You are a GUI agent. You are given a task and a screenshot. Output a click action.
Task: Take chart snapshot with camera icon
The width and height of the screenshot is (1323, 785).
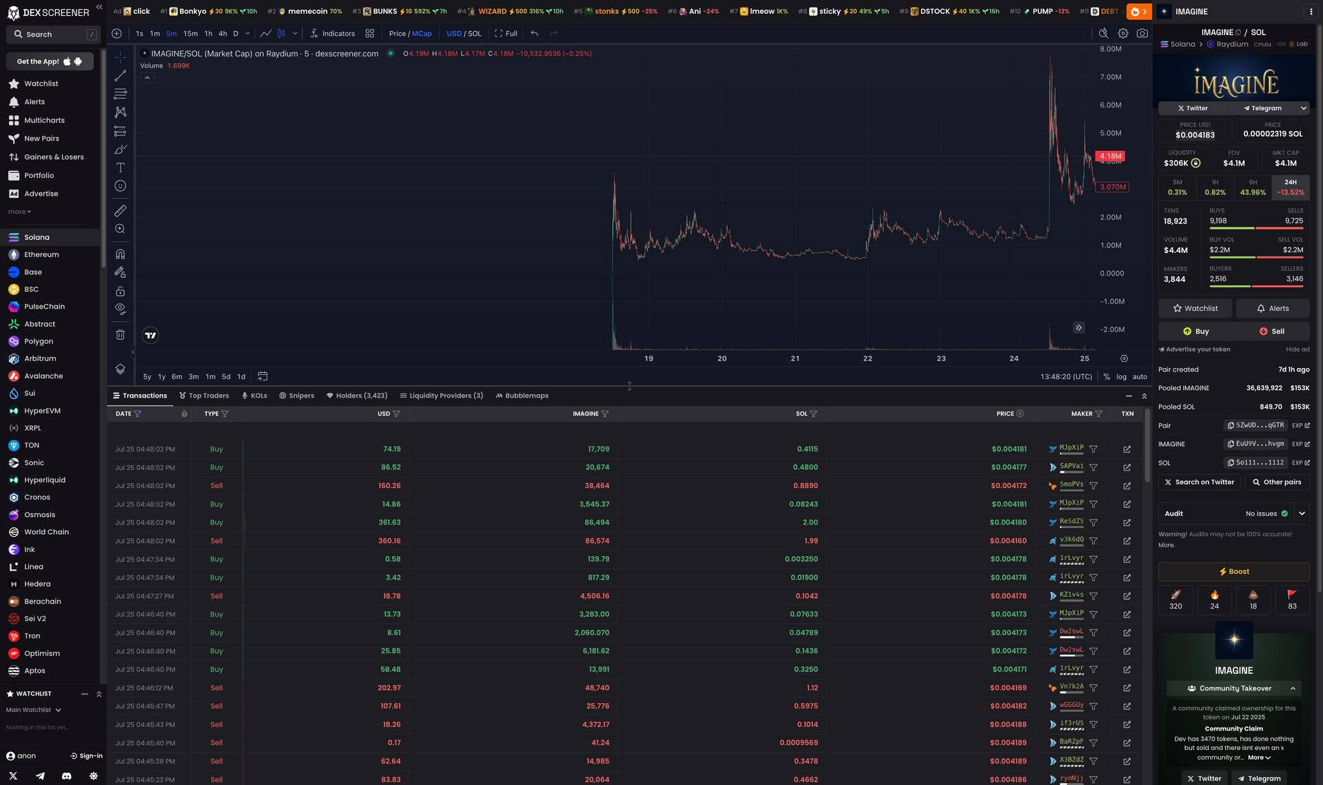click(1142, 33)
